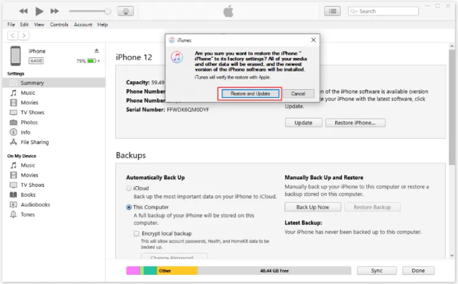458x284 pixels.
Task: Open AirPlay output icon
Action: pyautogui.click(x=126, y=11)
